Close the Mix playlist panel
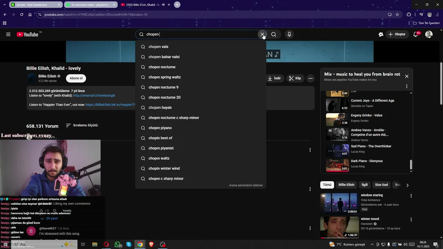443x249 pixels. (x=407, y=76)
